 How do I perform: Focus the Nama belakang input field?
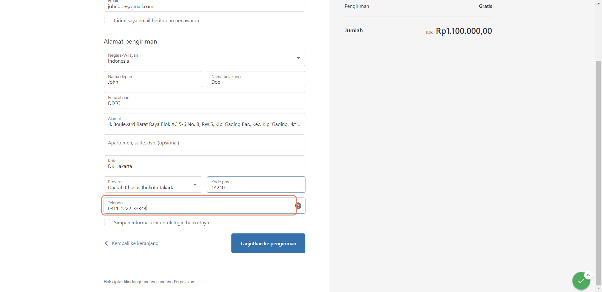click(x=256, y=79)
